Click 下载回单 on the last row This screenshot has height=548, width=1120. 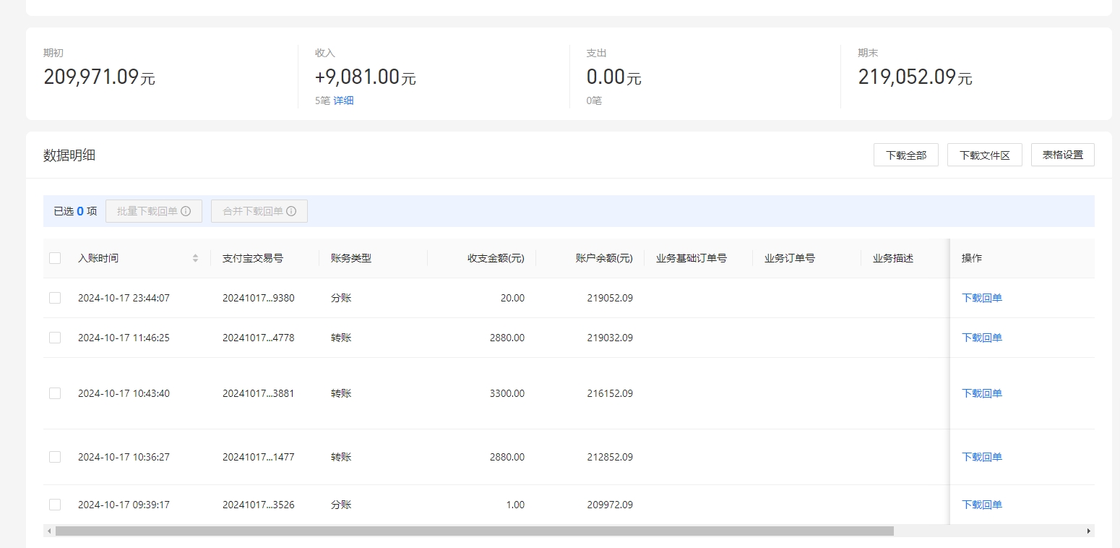pos(982,504)
